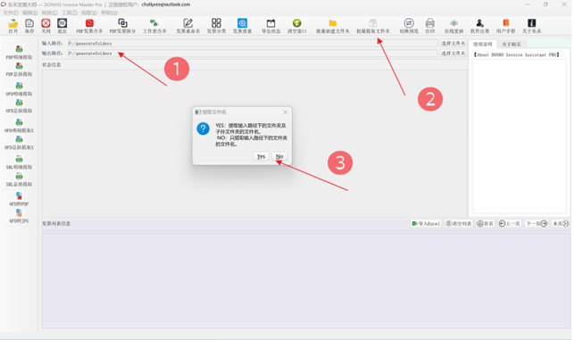Click the blue question mark dialog icon
This screenshot has height=340, width=574.
tap(204, 129)
